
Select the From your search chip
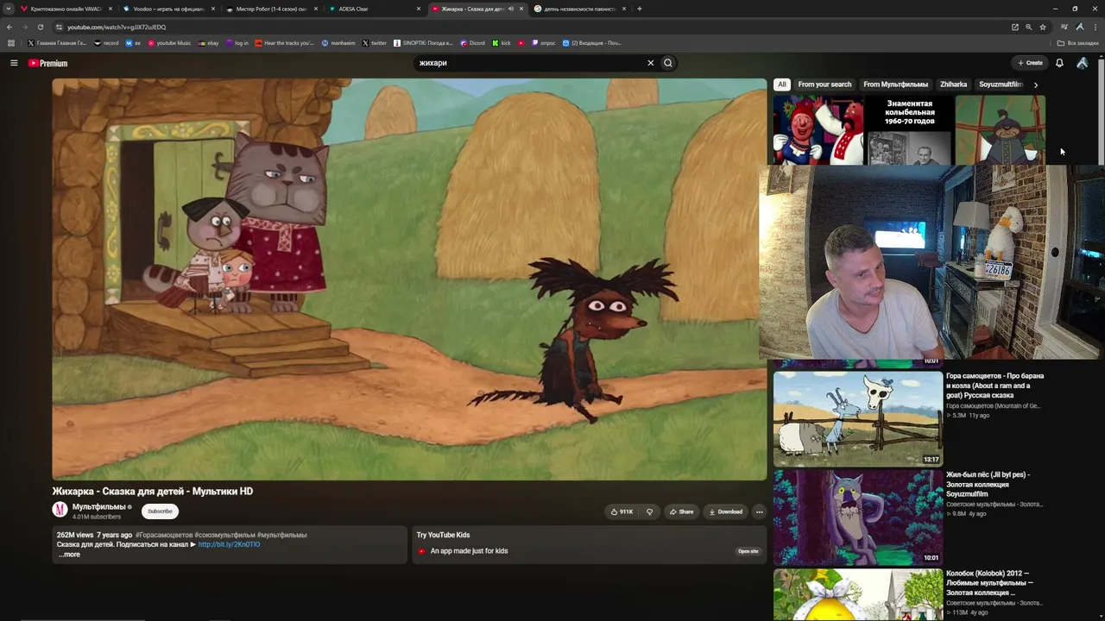tap(824, 85)
